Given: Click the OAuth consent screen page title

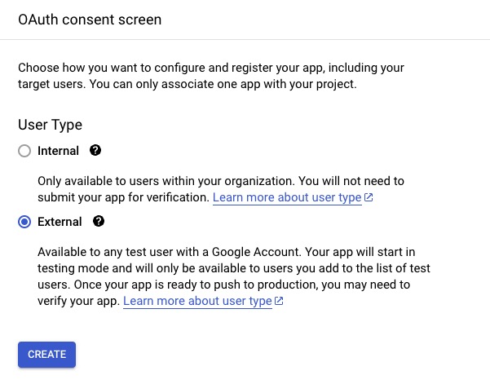Looking at the screenshot, I should pyautogui.click(x=90, y=20).
